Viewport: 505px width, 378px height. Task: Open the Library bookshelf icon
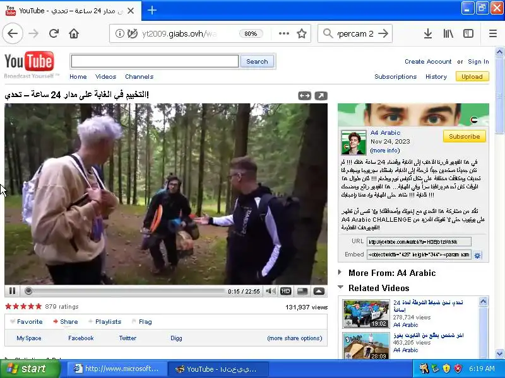coord(448,33)
